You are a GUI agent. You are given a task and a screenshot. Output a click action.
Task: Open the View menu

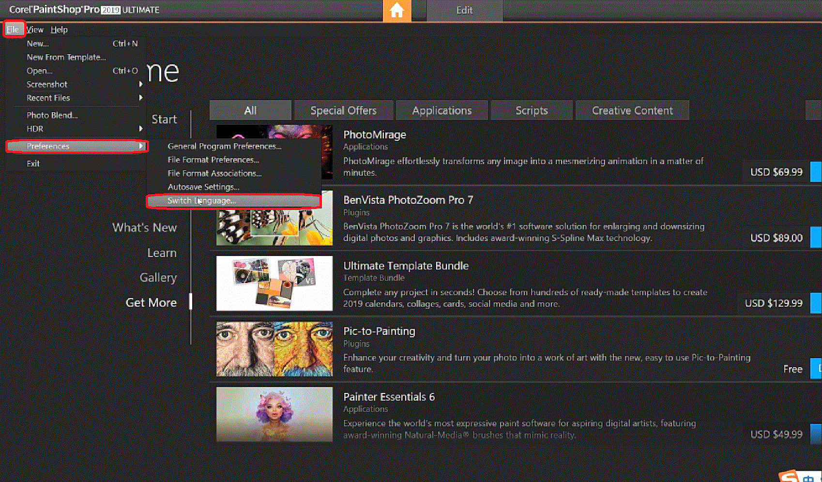[35, 30]
